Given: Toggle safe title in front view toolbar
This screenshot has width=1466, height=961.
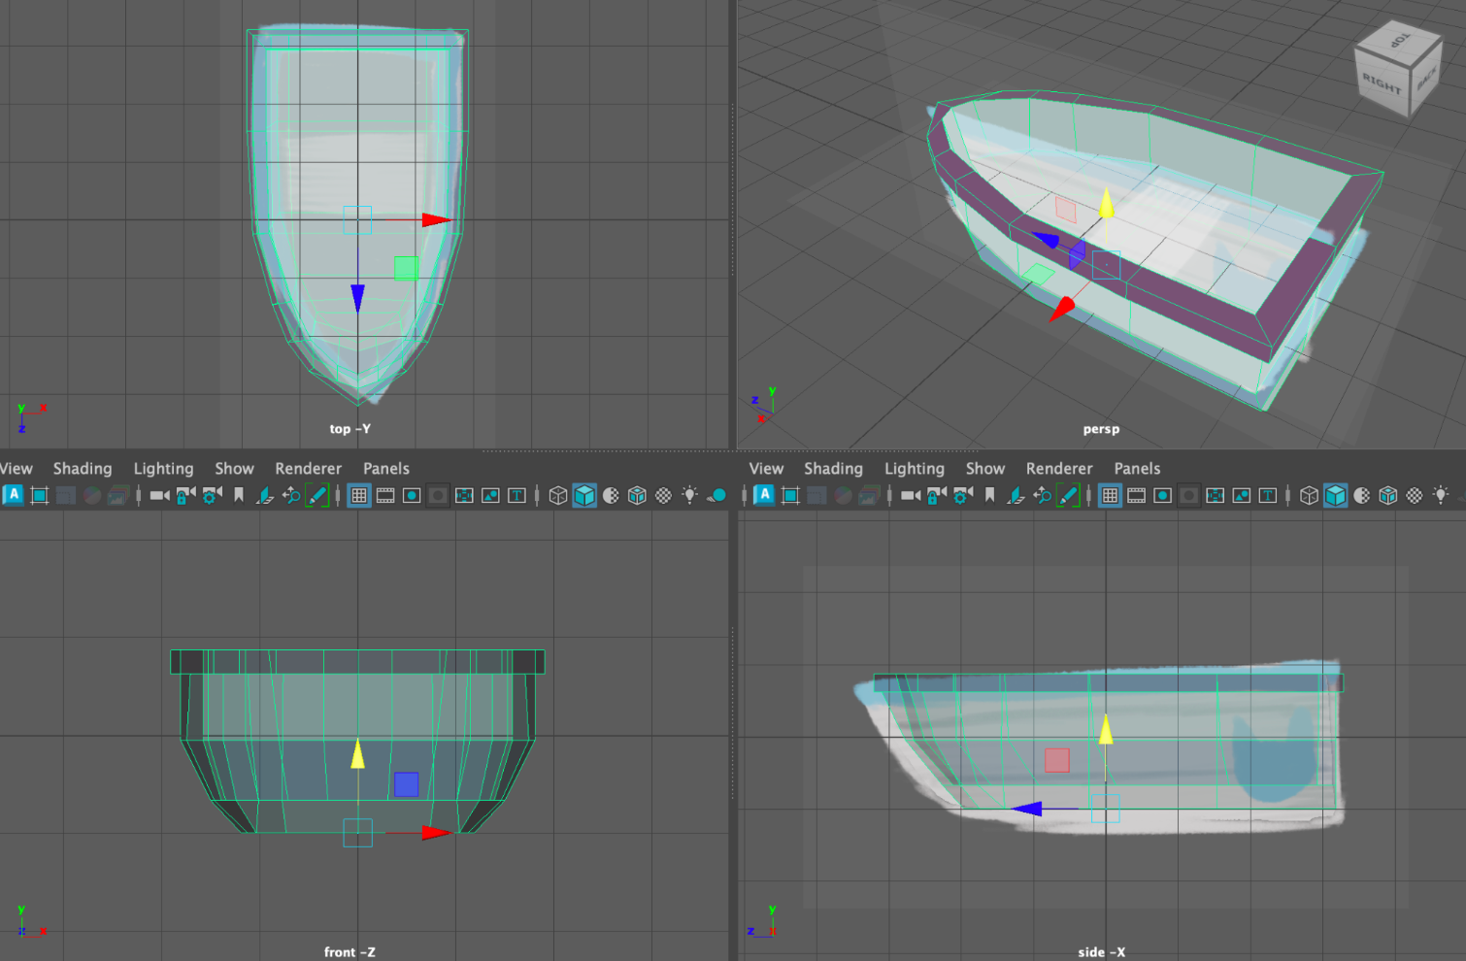Looking at the screenshot, I should (516, 495).
